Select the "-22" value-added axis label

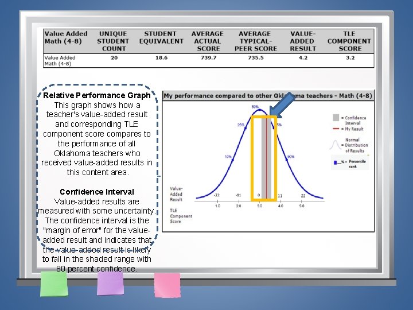pyautogui.click(x=216, y=195)
